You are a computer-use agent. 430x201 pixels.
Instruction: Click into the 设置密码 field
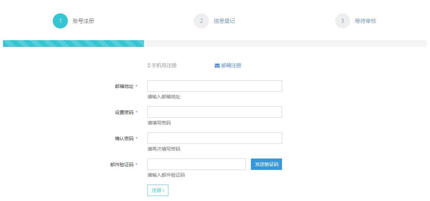click(214, 112)
